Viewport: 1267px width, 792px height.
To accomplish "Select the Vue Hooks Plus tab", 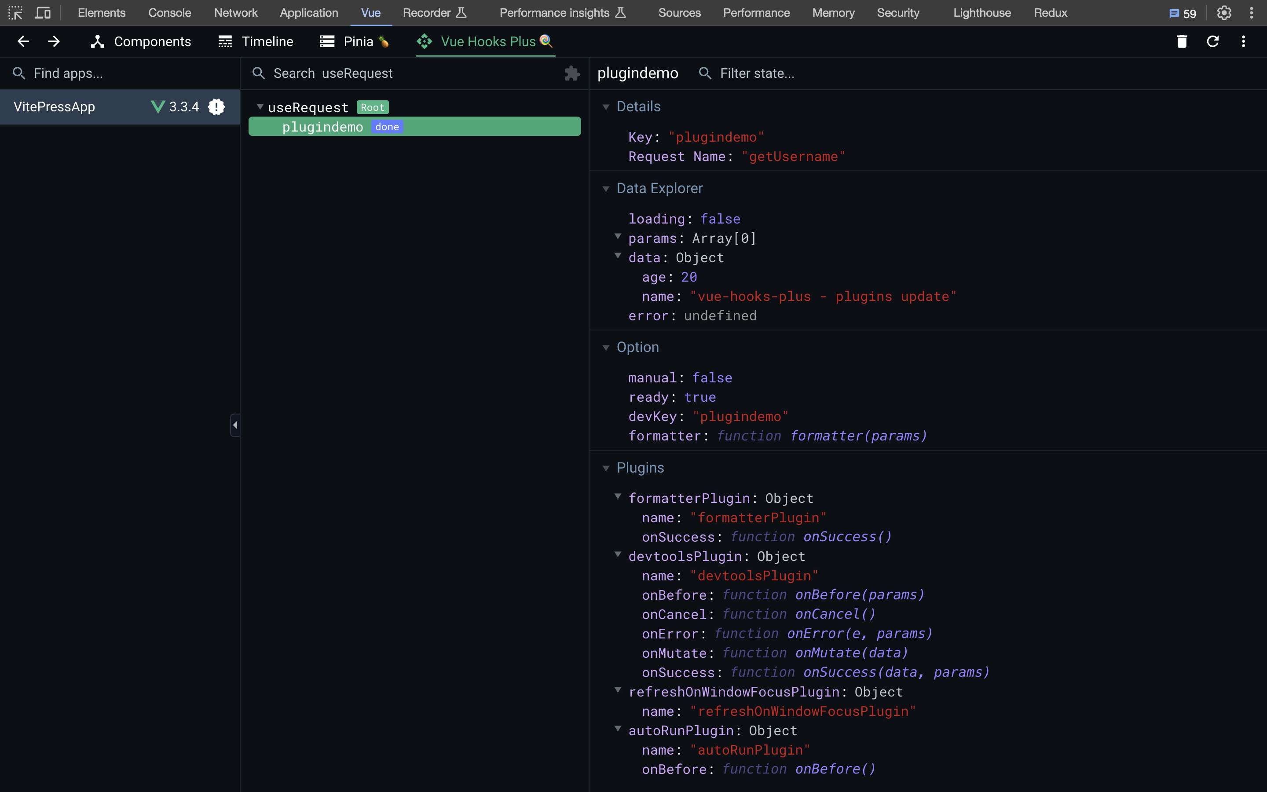I will click(485, 41).
